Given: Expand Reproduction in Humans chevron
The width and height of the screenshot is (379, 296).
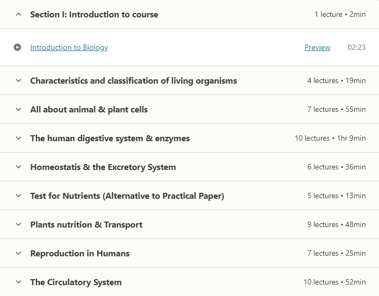Looking at the screenshot, I should 18,253.
